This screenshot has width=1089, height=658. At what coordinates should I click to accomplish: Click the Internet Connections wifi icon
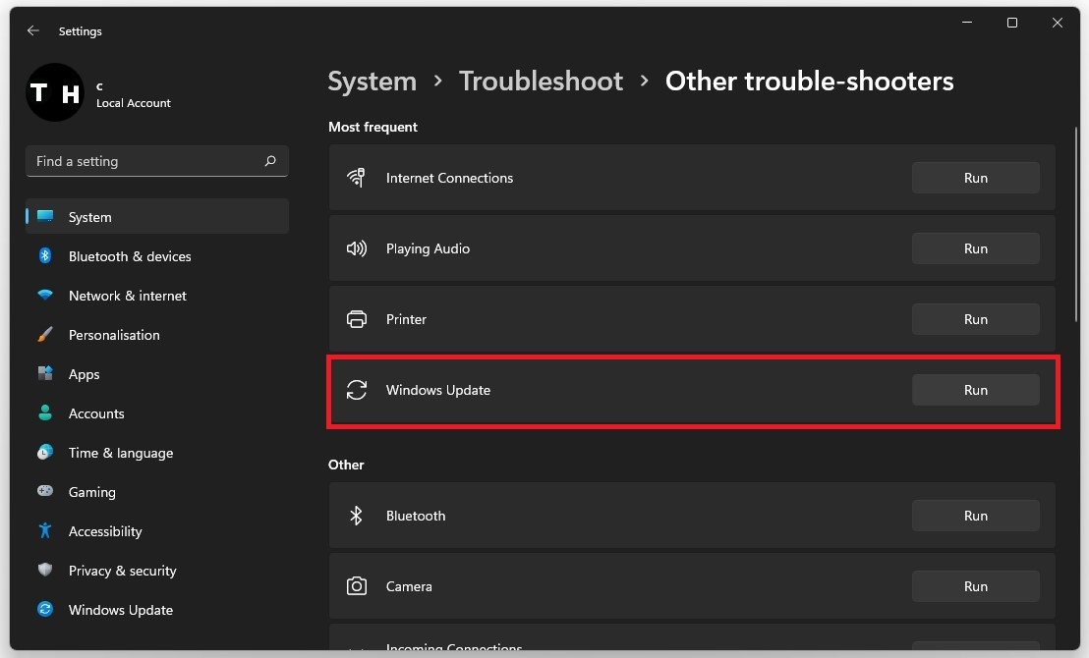coord(357,178)
